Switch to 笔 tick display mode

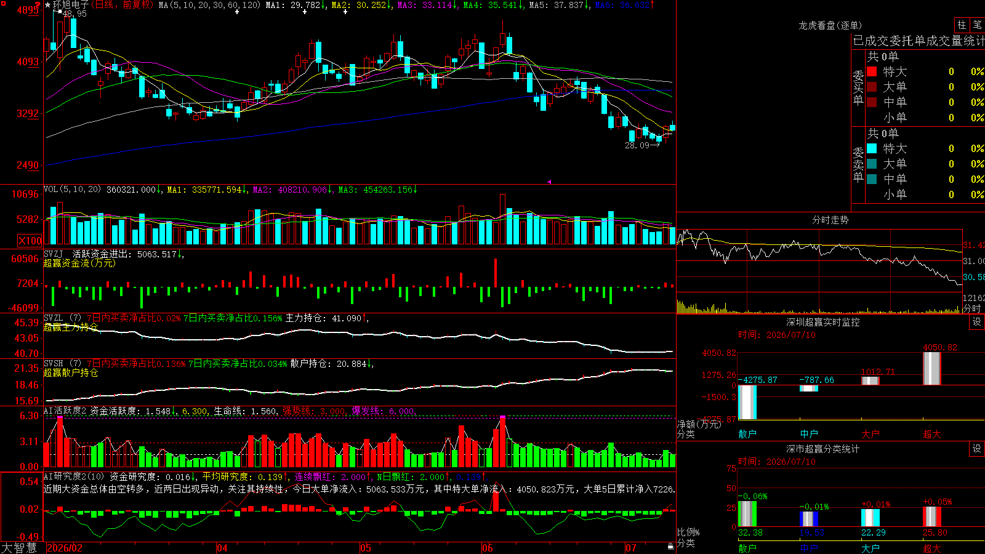tap(977, 25)
